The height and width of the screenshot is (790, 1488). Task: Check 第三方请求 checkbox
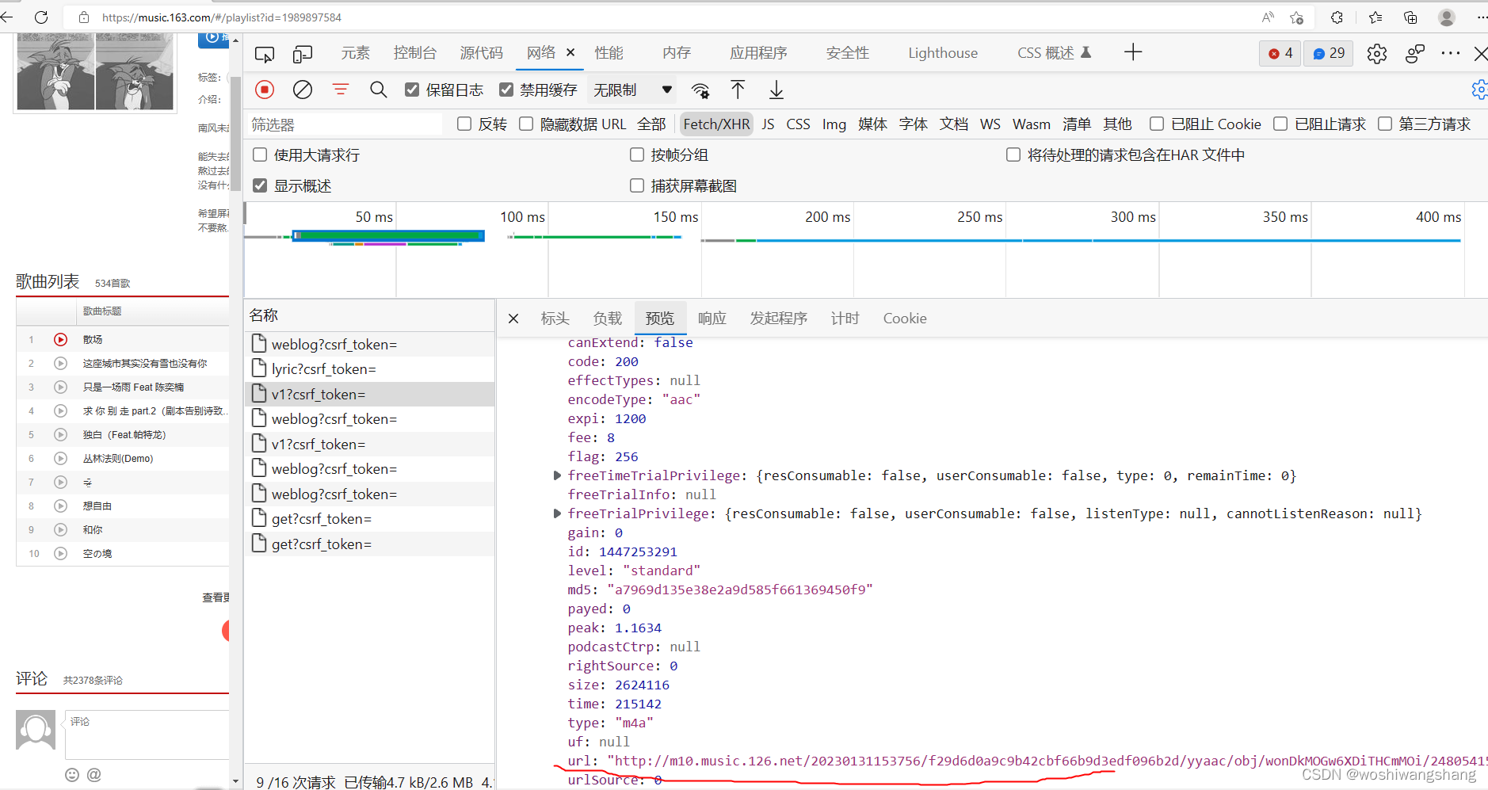click(1385, 124)
